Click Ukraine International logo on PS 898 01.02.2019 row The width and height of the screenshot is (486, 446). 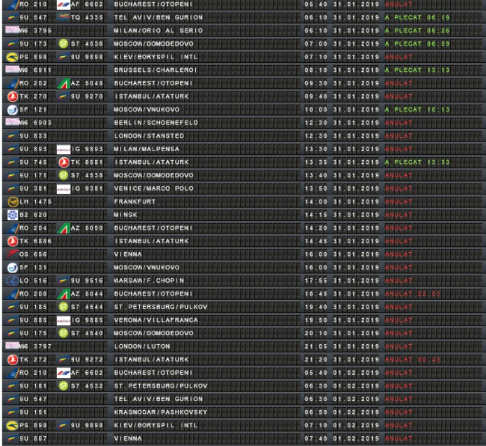12,426
